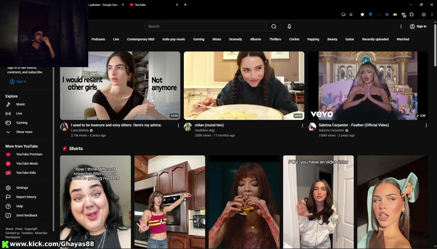This screenshot has height=249, width=437.
Task: Click the Lana Blakely channel avatar
Action: [x=64, y=127]
